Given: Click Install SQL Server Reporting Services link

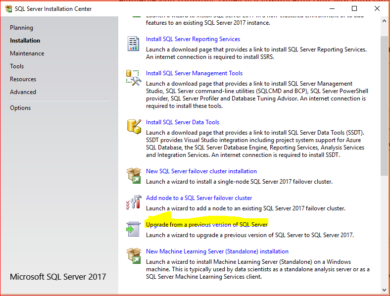Looking at the screenshot, I should click(193, 39).
